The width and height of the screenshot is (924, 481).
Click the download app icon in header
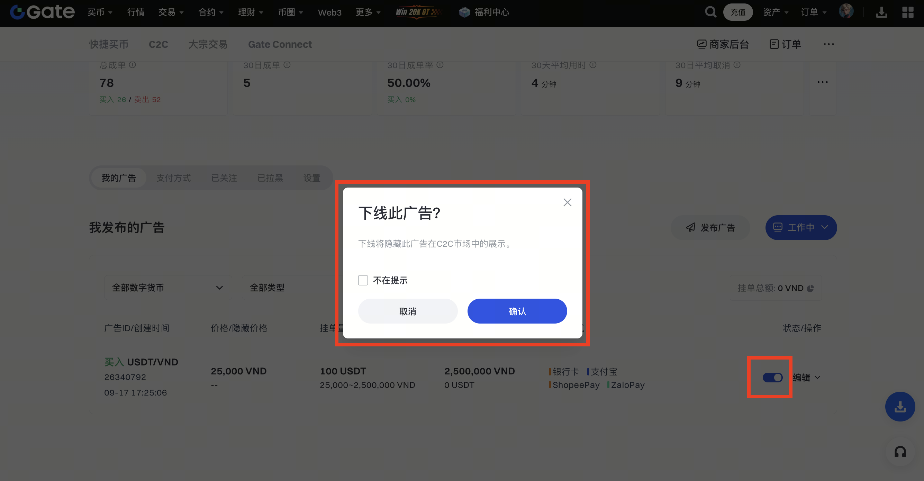(x=881, y=12)
